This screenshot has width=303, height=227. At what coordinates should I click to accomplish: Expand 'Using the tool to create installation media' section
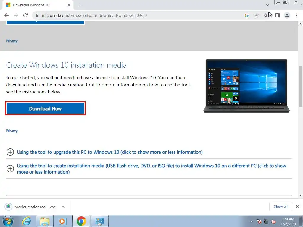click(x=151, y=169)
